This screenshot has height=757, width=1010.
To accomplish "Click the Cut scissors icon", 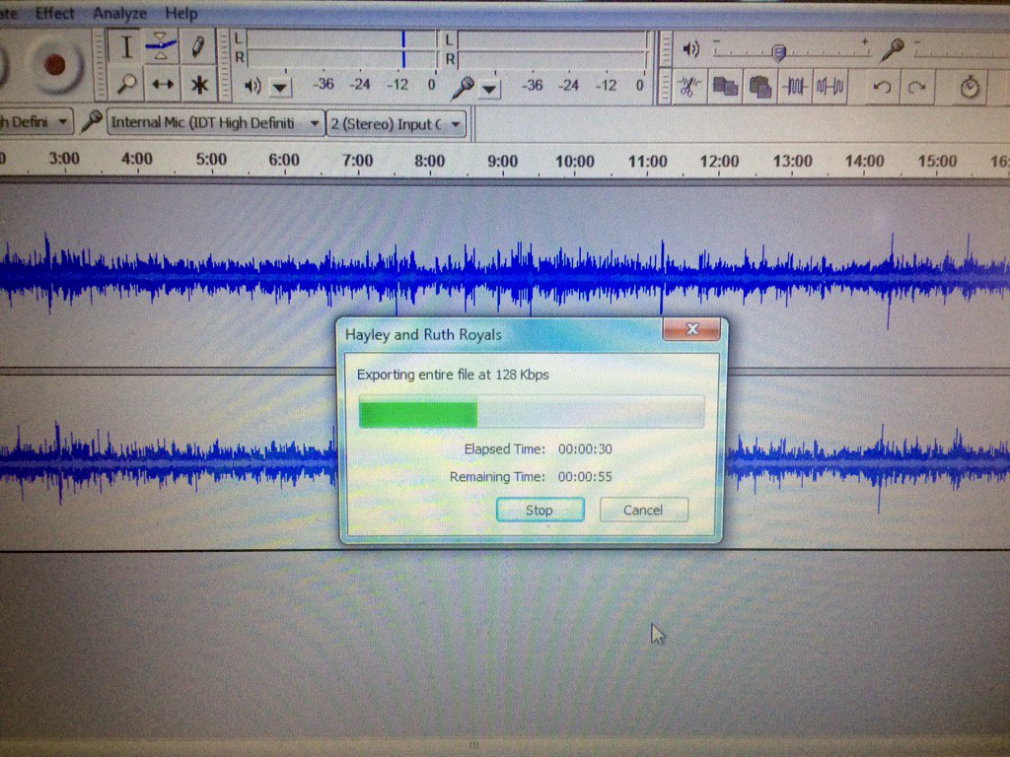I will pos(688,87).
